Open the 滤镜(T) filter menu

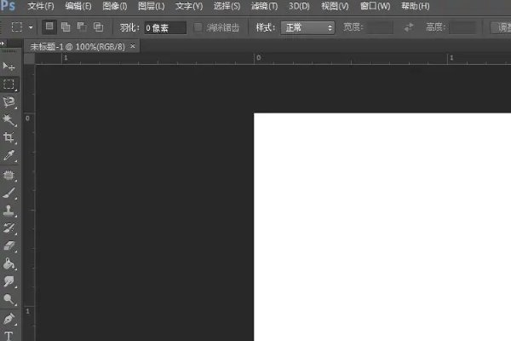click(261, 7)
